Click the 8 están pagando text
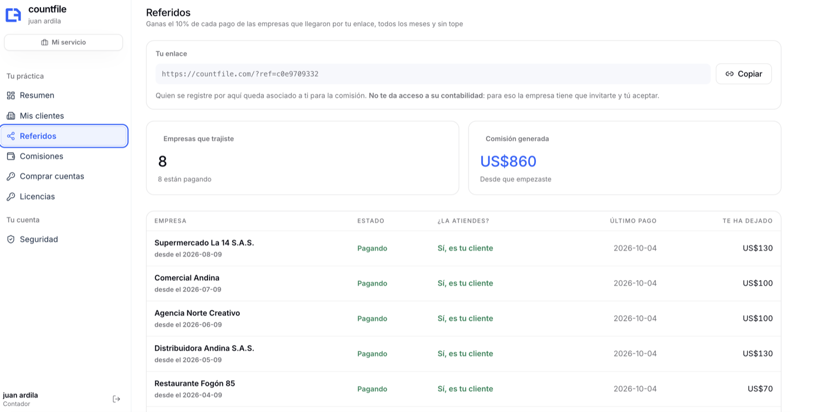This screenshot has height=412, width=821. point(184,179)
